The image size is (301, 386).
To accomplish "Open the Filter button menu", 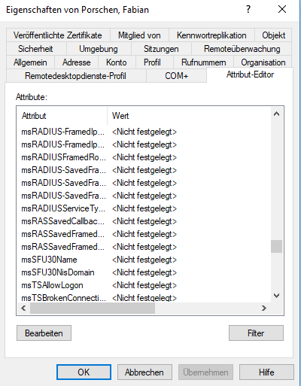I will [256, 333].
